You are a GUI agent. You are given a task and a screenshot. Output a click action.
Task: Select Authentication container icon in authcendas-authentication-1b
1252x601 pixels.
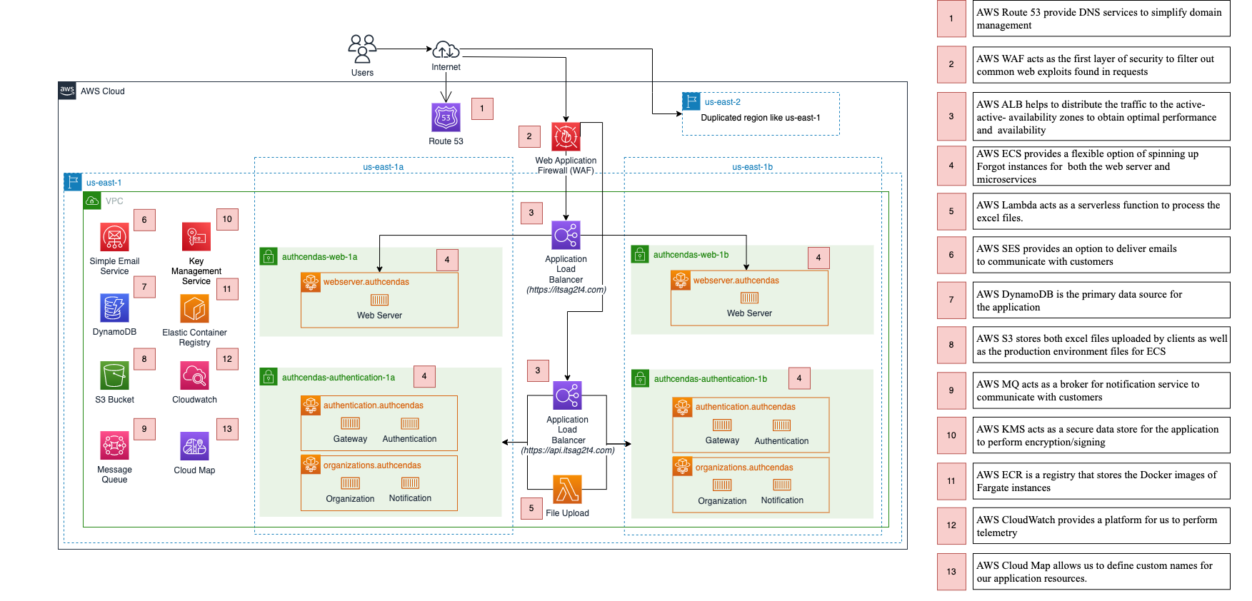pyautogui.click(x=782, y=425)
